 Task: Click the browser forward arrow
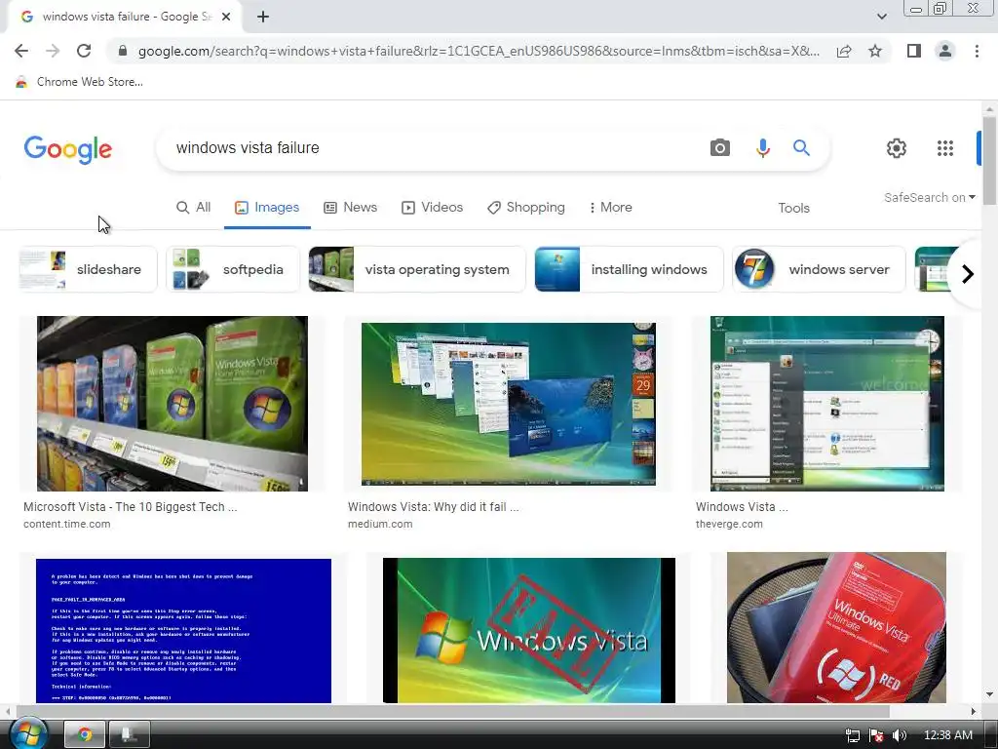coord(53,51)
